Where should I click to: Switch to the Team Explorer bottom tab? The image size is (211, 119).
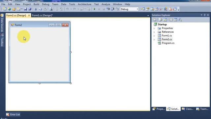point(202,109)
